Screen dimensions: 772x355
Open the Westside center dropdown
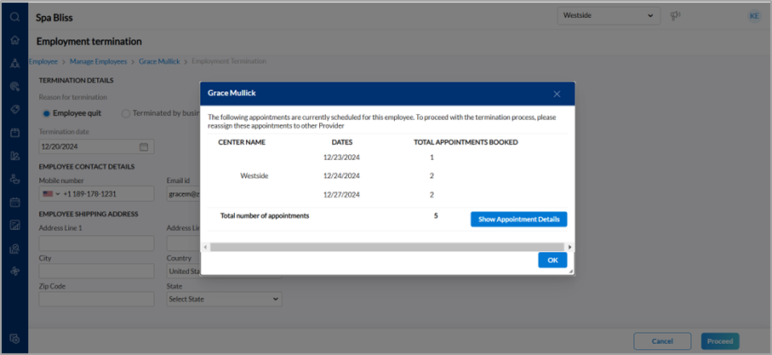[x=609, y=16]
